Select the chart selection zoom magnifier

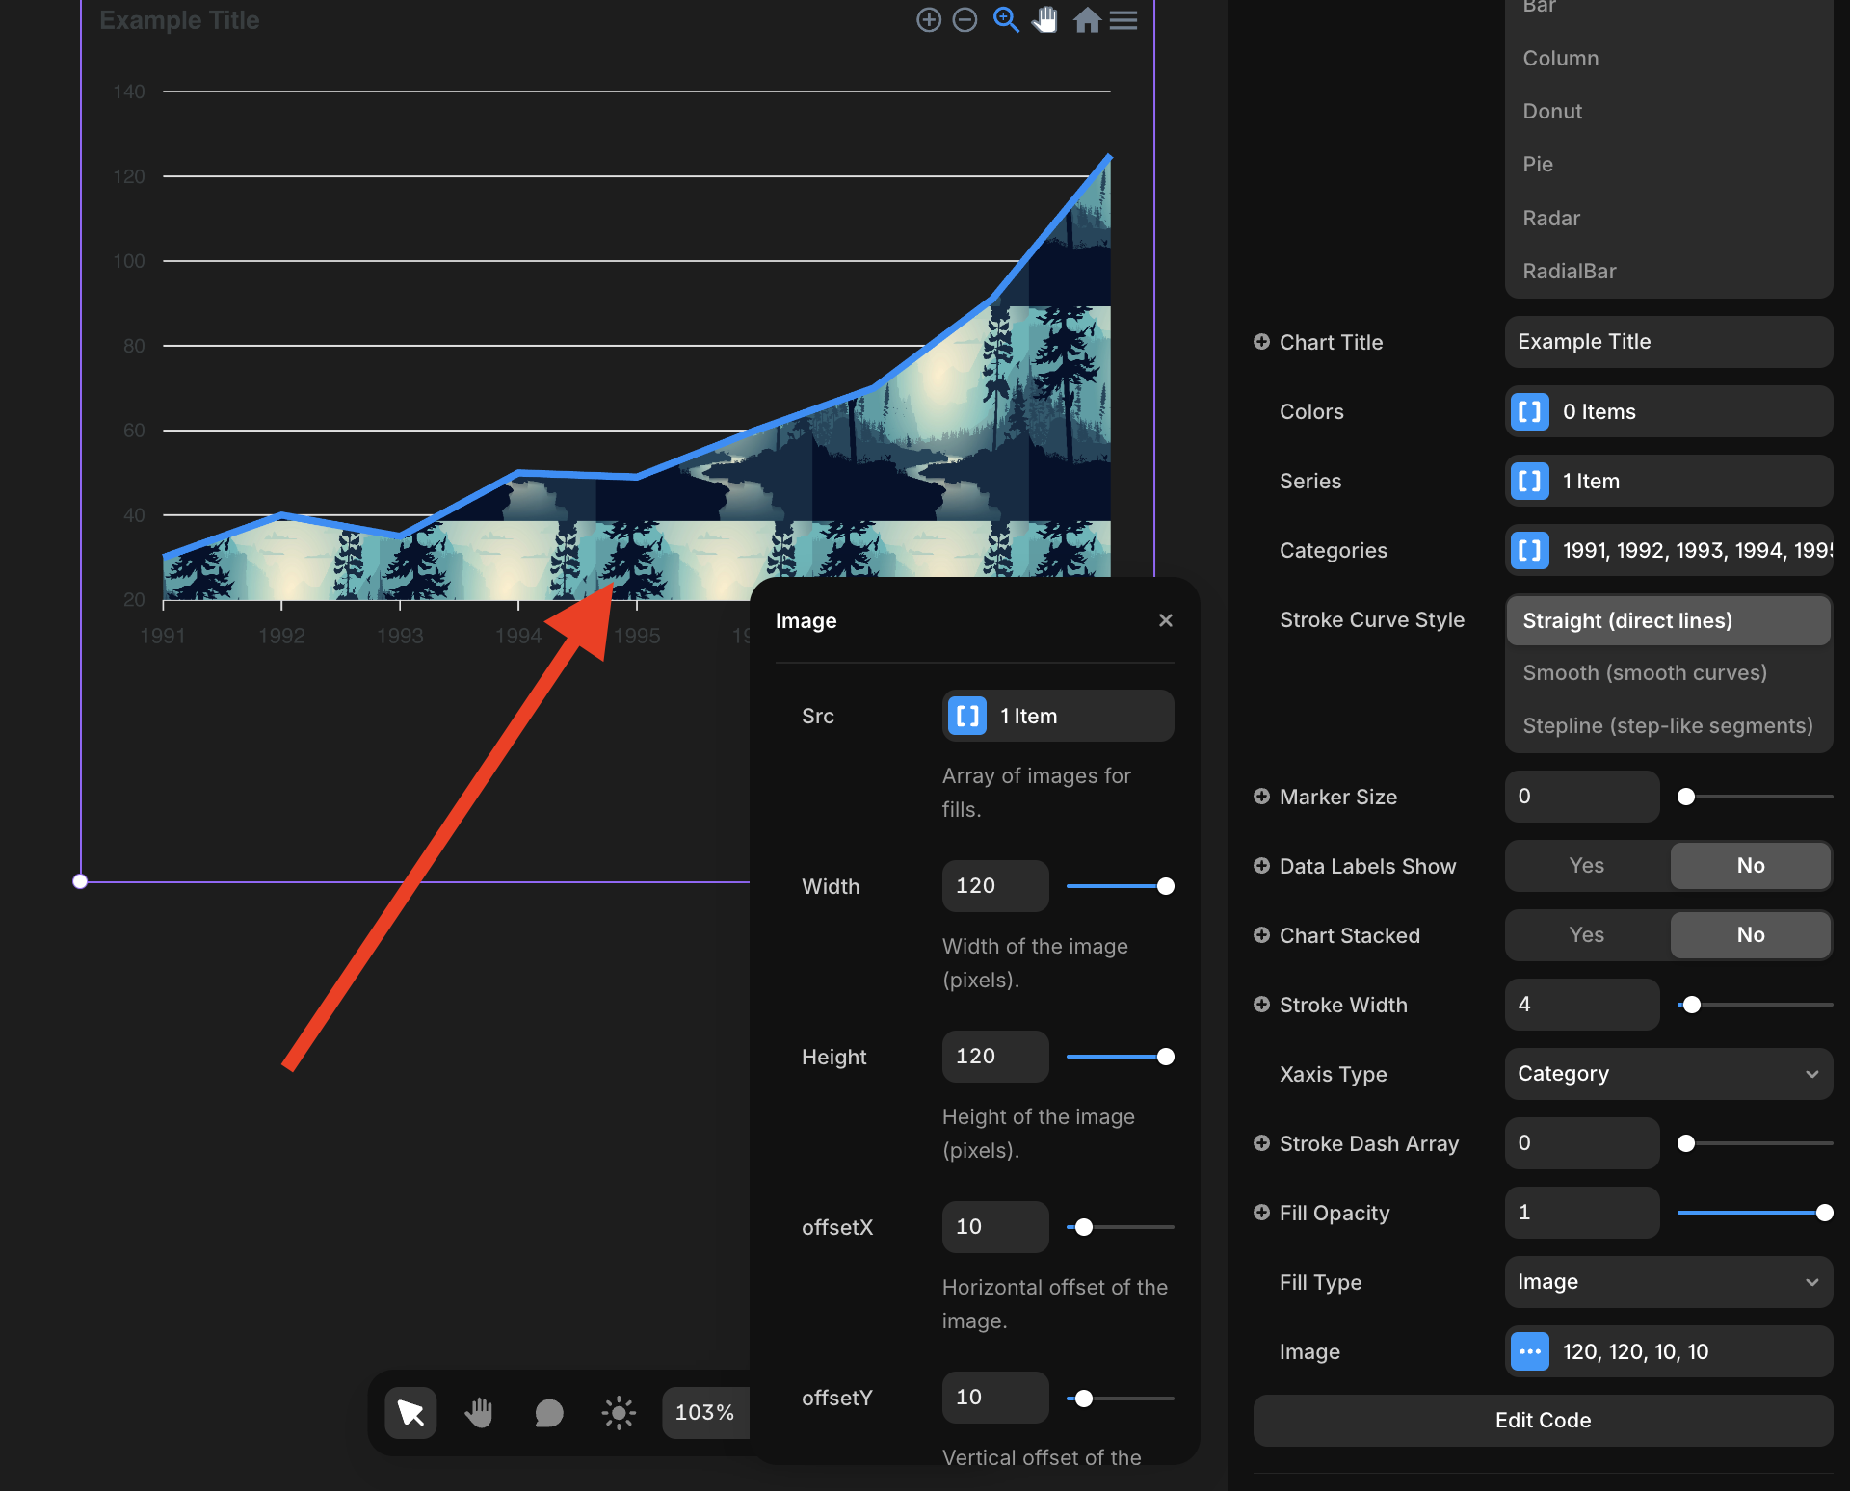coord(1006,20)
